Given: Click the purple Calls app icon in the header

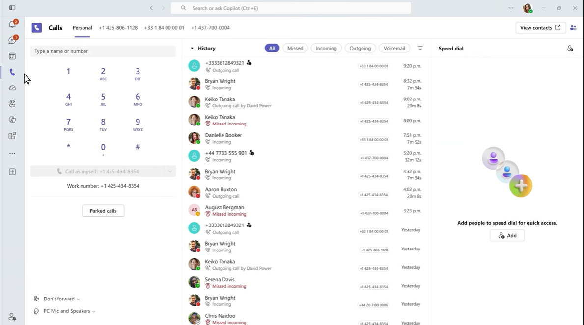Looking at the screenshot, I should point(37,28).
